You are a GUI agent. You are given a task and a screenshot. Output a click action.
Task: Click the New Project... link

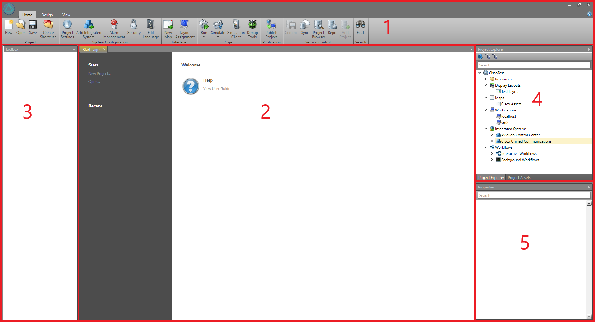pyautogui.click(x=99, y=74)
